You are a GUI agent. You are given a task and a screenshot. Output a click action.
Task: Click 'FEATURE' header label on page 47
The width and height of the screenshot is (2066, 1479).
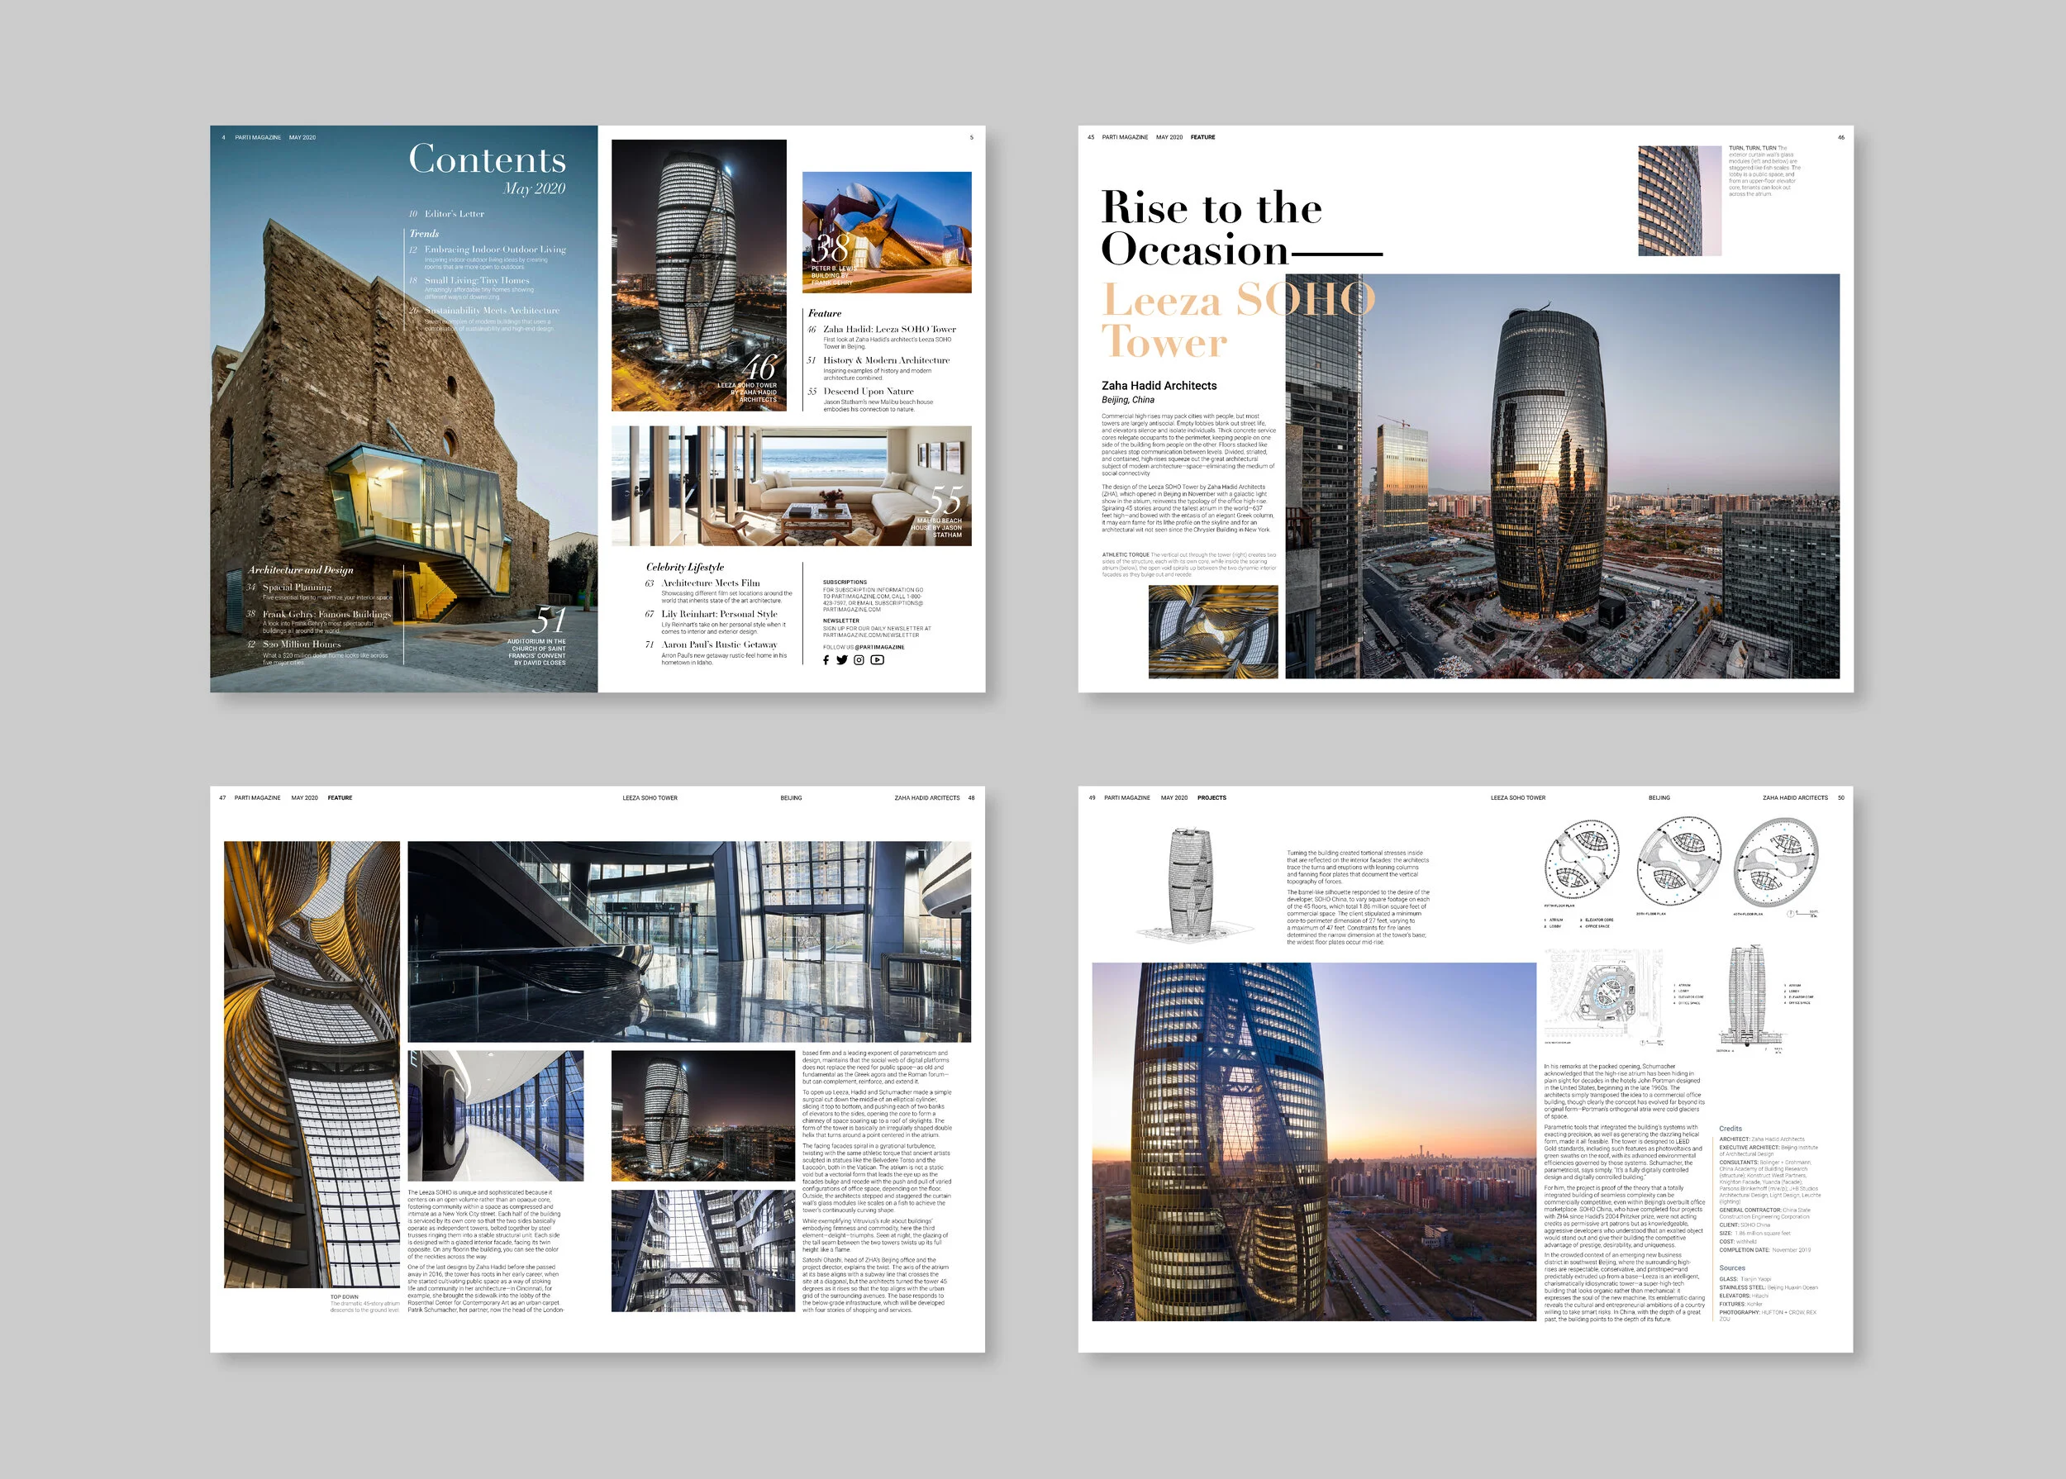pos(340,798)
